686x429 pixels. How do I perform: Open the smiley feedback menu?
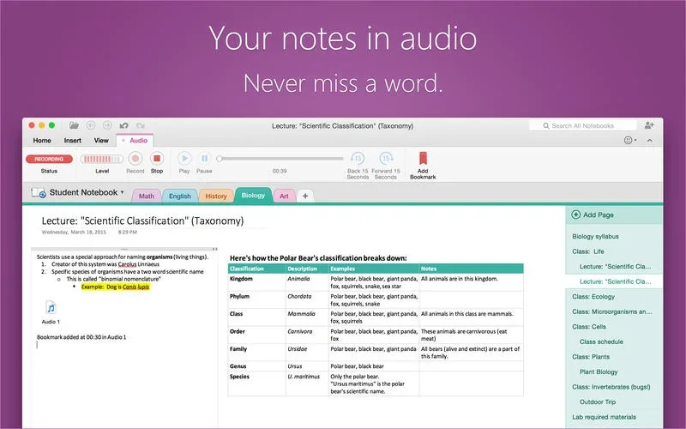(x=630, y=140)
